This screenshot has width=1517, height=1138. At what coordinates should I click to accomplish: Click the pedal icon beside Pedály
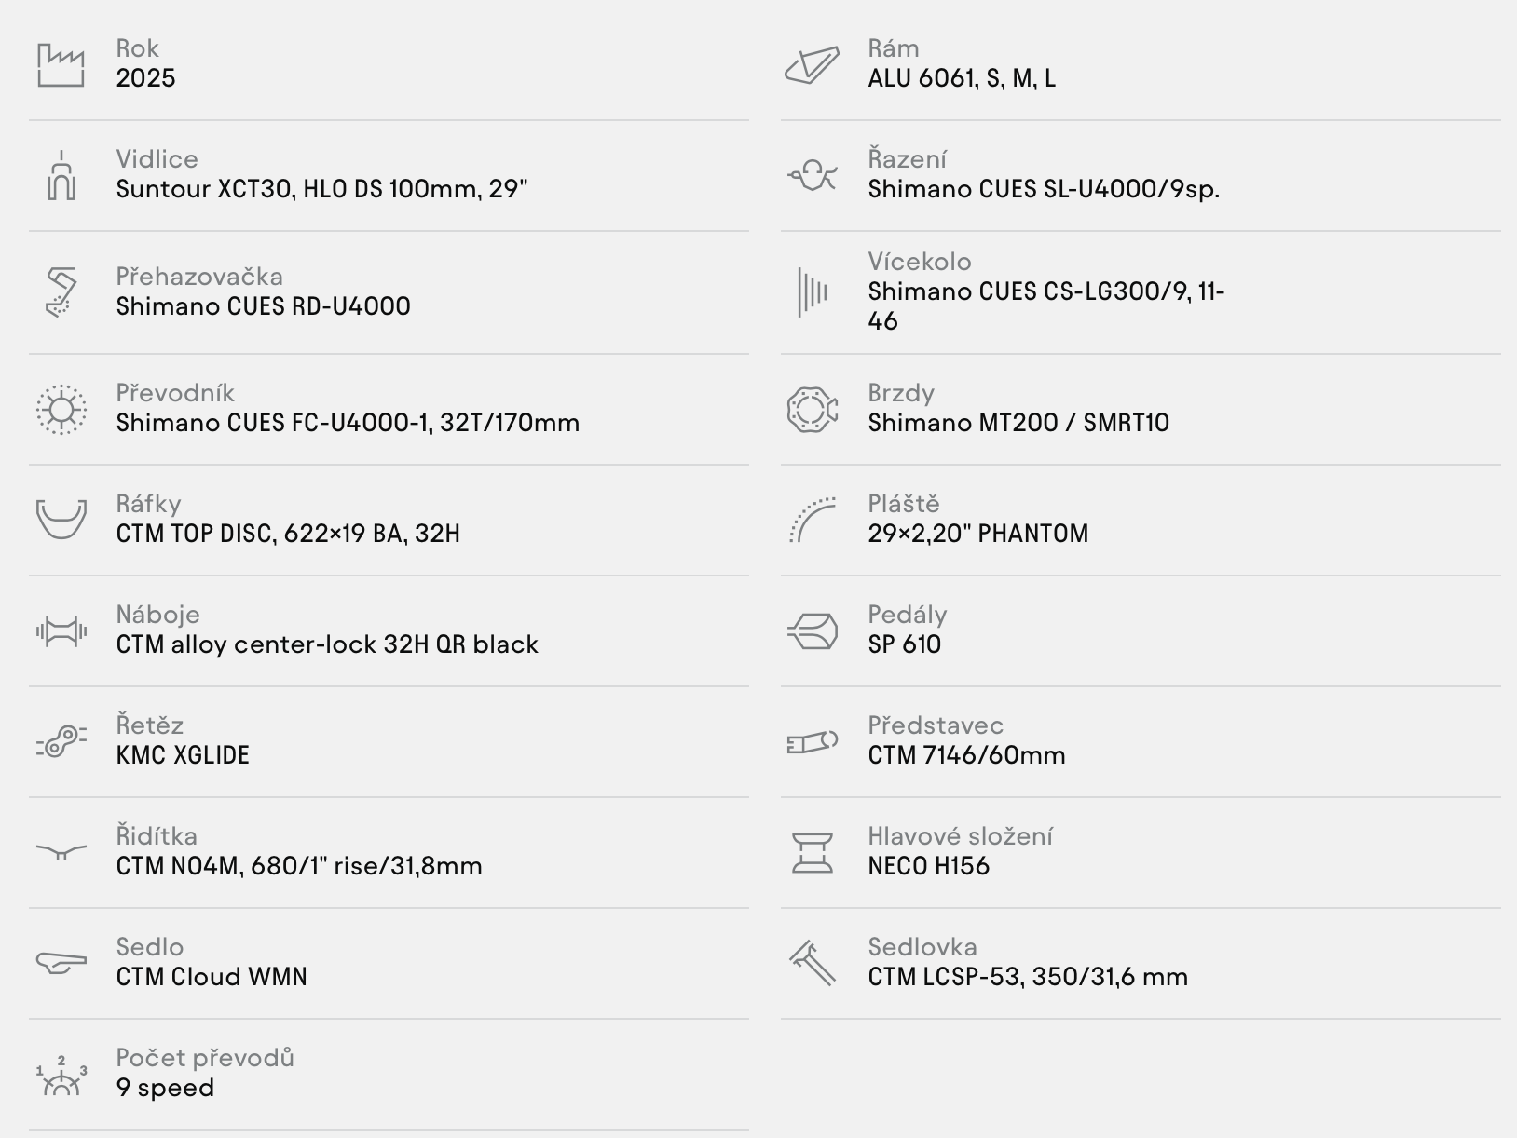point(813,631)
